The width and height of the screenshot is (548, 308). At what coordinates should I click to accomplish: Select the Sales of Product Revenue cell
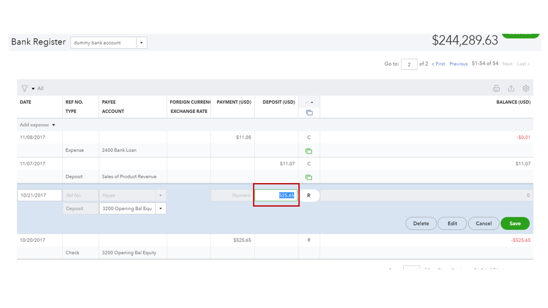tap(129, 176)
